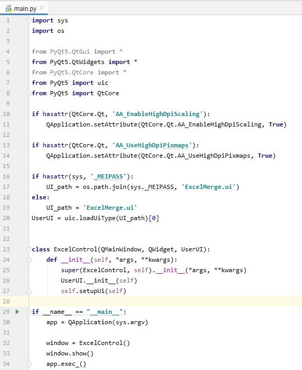Select the main.py editor tab
The width and height of the screenshot is (302, 370).
point(24,8)
